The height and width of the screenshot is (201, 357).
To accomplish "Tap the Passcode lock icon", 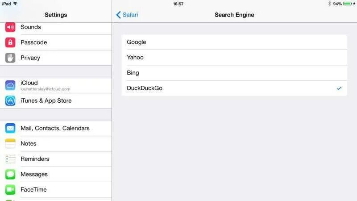I will (10, 42).
